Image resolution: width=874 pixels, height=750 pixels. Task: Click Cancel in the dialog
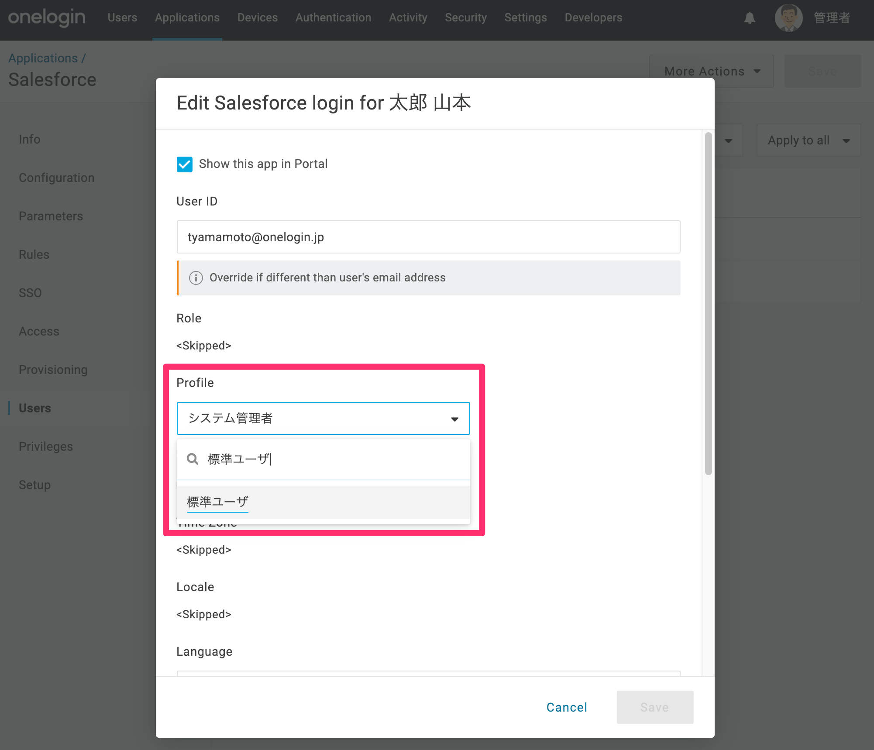point(567,707)
